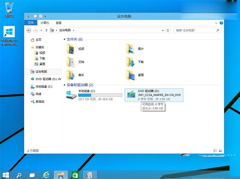Select the 本地磁盘 (C:) drive icon

(71, 95)
